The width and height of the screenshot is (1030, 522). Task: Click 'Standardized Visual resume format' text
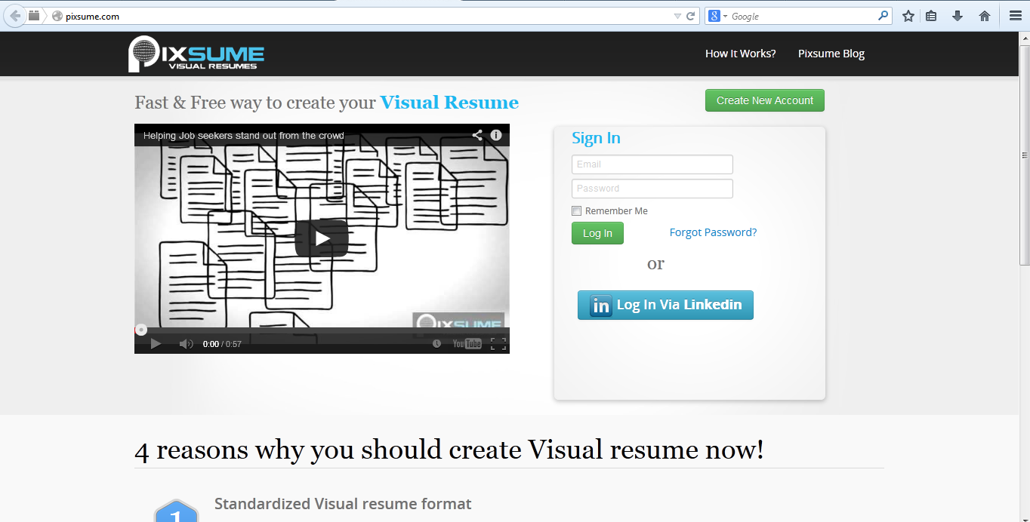click(x=343, y=503)
